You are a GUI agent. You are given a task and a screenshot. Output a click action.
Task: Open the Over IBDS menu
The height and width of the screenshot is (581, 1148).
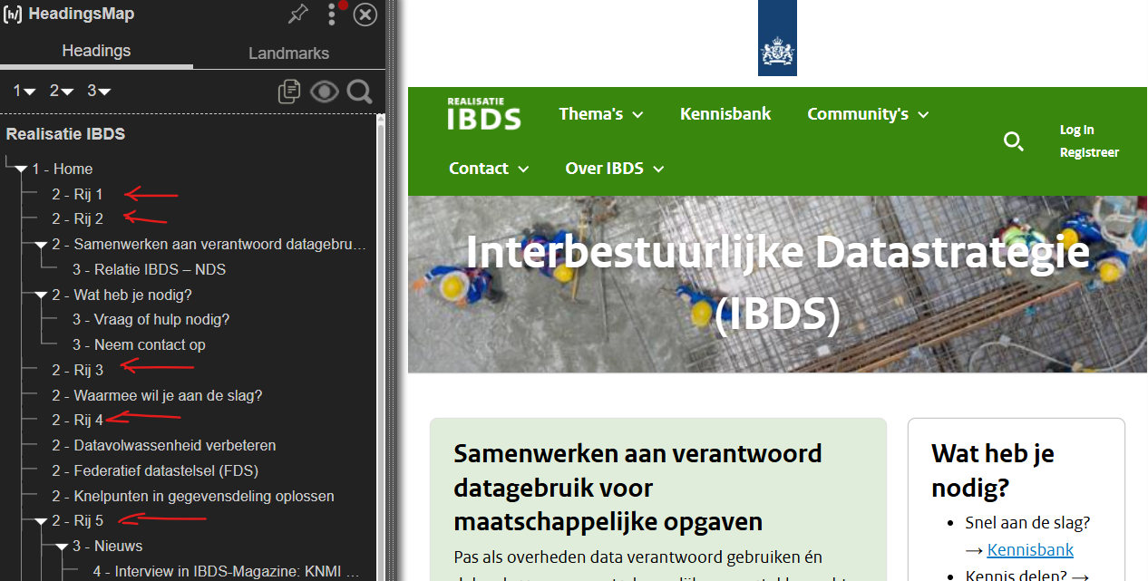coord(615,169)
